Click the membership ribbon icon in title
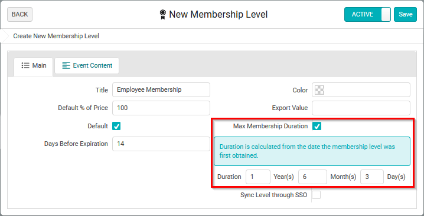Screen dimensions: 424x216 coord(162,15)
